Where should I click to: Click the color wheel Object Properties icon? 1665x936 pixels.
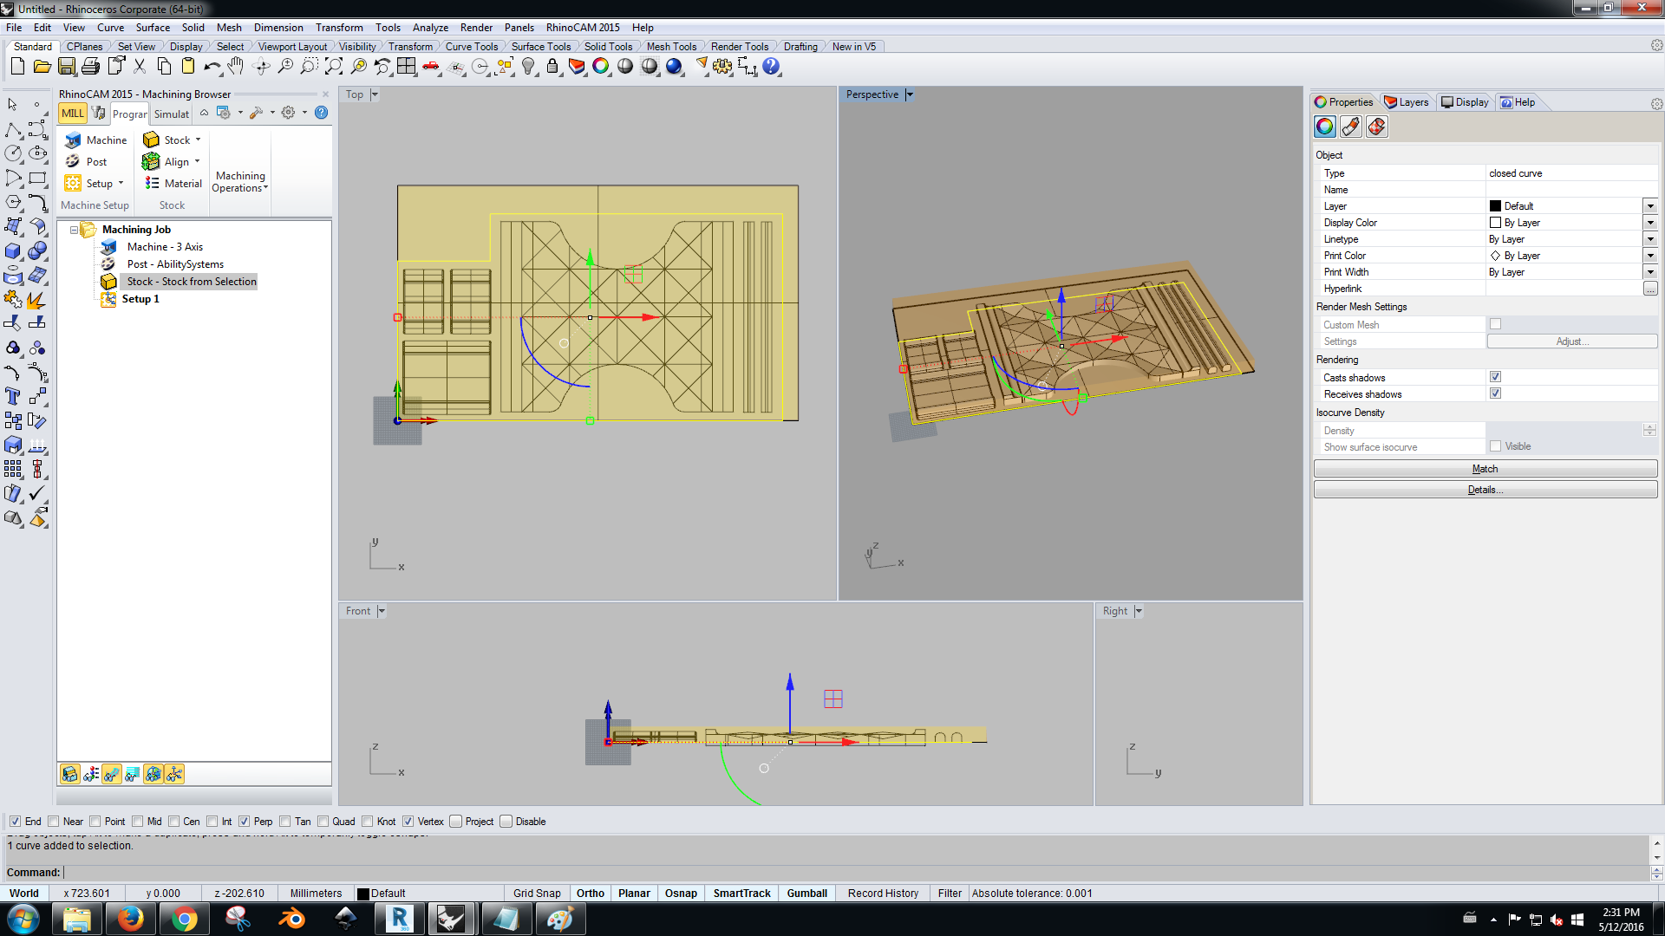tap(601, 66)
